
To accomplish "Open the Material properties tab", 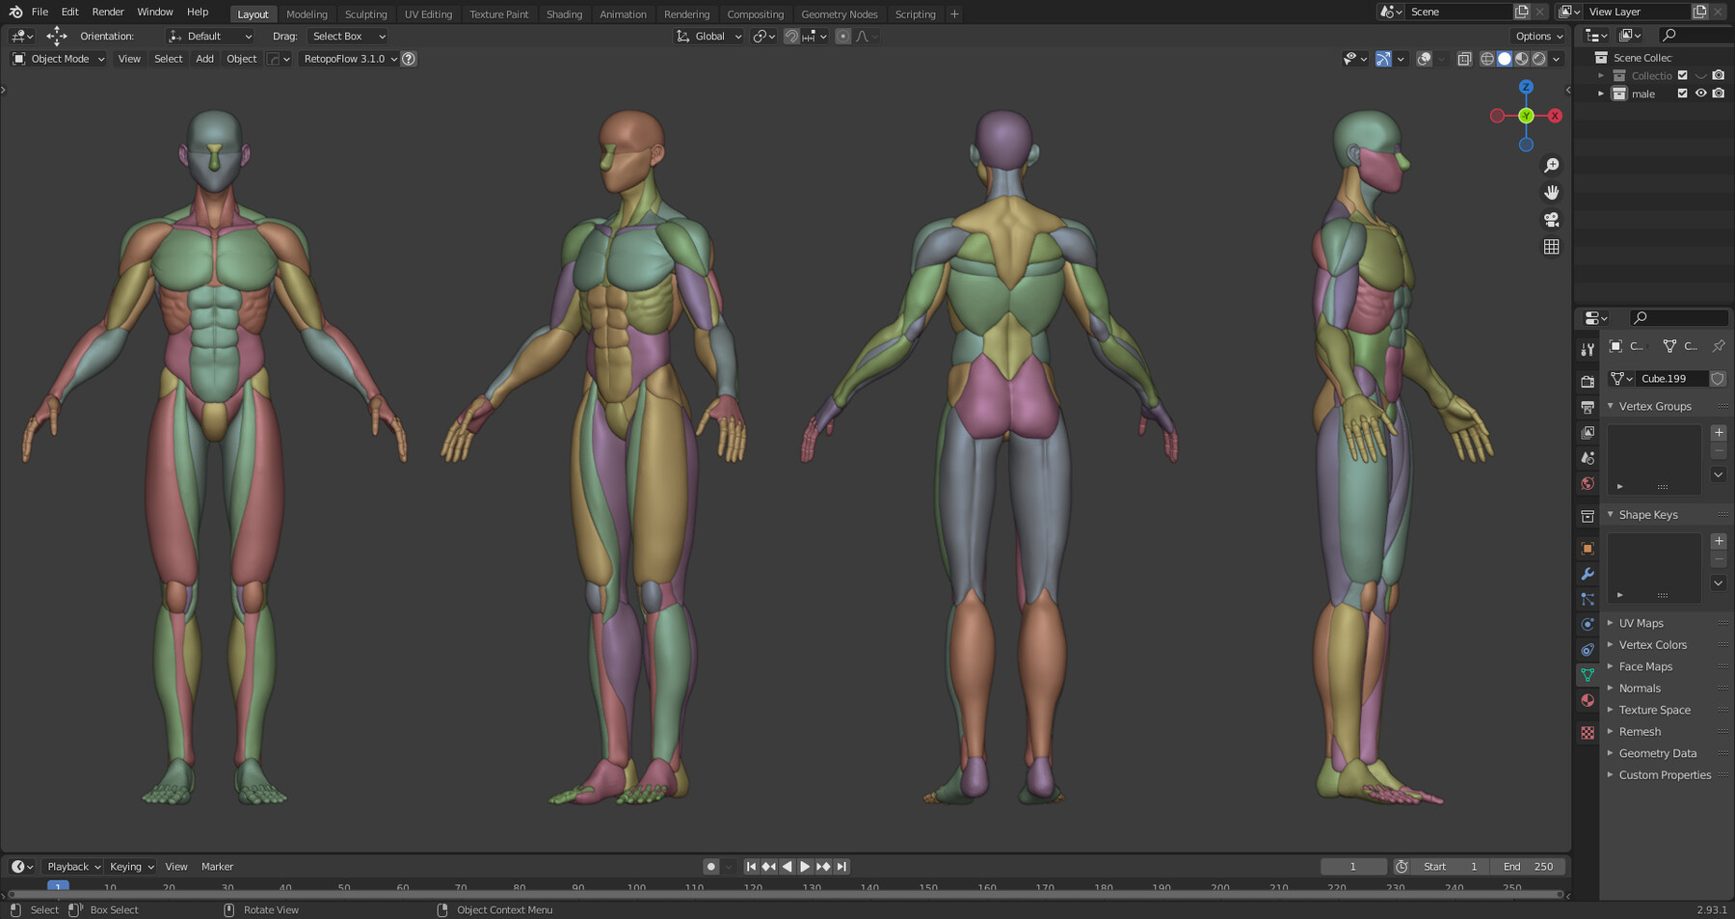I will (x=1588, y=700).
